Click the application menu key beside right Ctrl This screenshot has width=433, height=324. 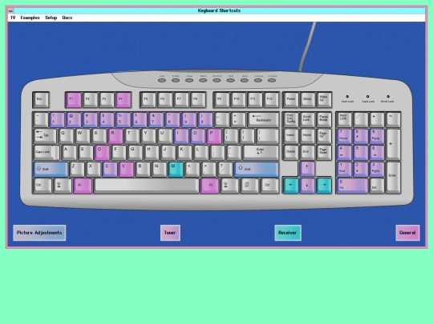point(249,186)
